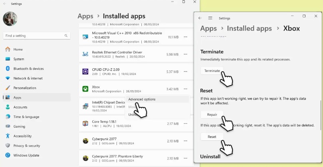Click the Accounts person icon
This screenshot has width=323, height=167.
8,107
